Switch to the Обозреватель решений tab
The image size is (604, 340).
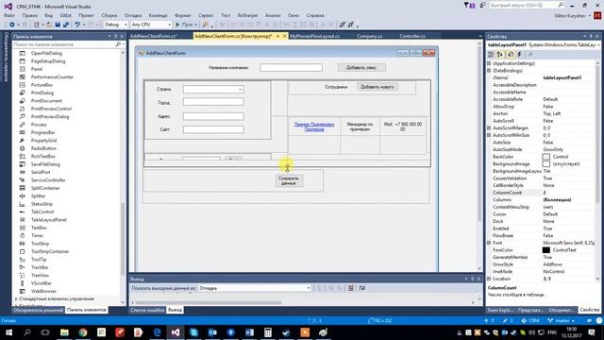tap(38, 310)
